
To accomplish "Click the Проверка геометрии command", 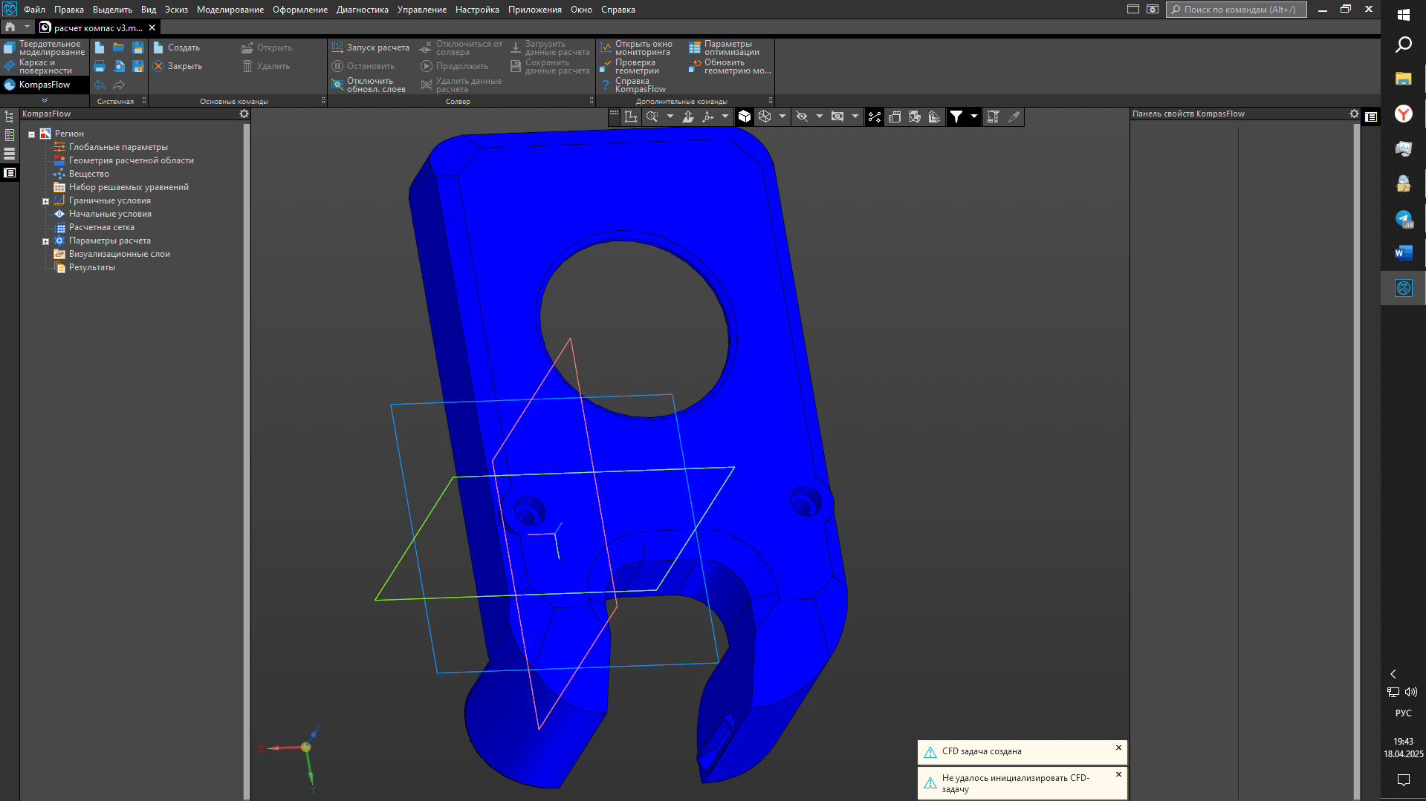I will point(635,67).
